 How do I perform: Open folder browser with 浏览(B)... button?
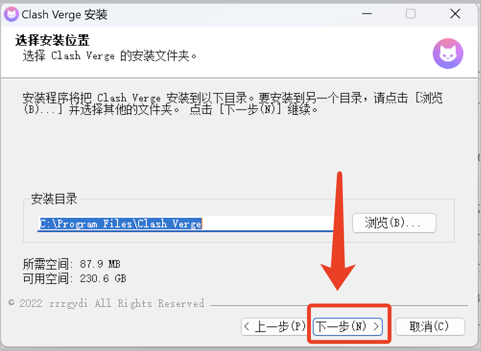click(394, 223)
